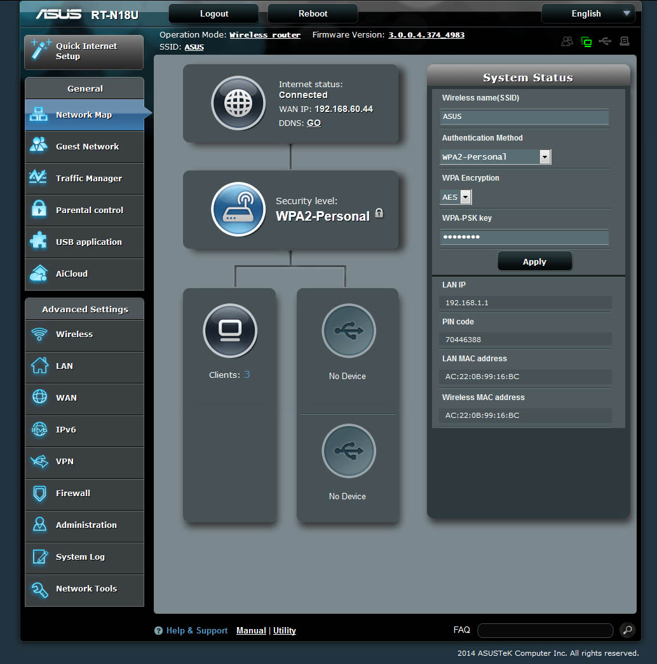Click the ASUS SSID link in header

point(194,47)
